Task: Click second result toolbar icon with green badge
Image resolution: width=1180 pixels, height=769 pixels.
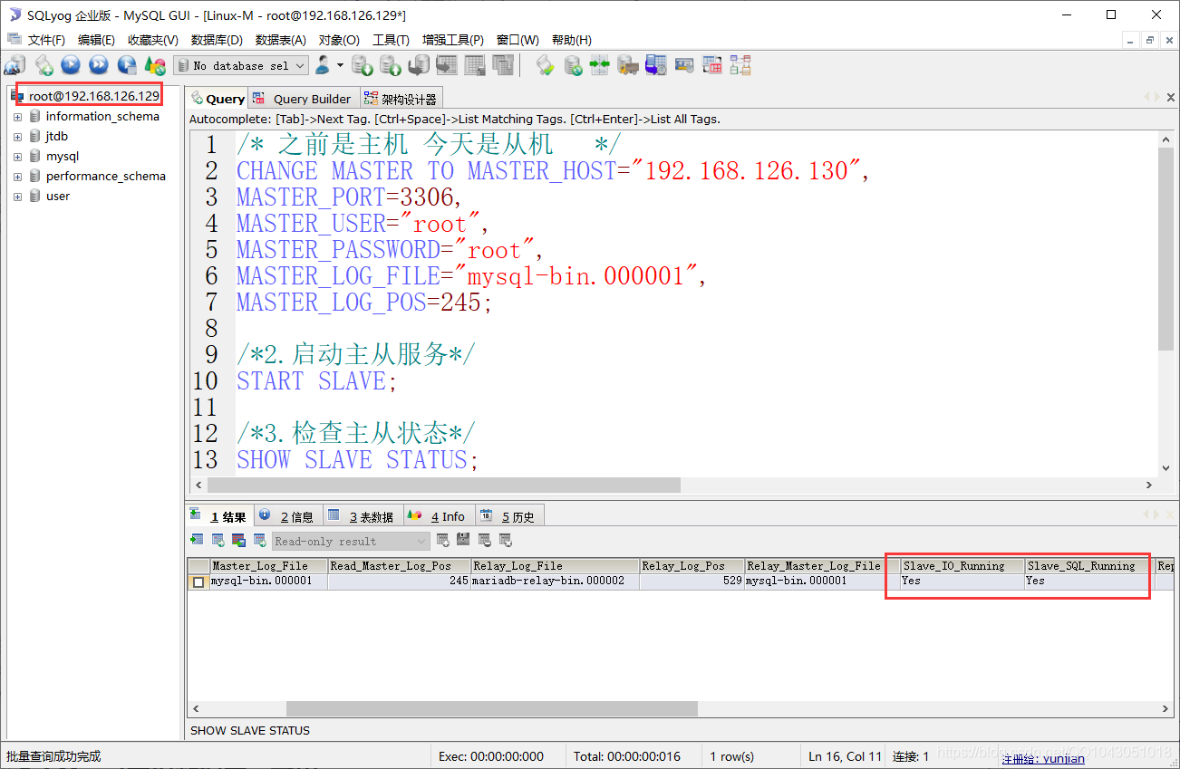Action: pos(218,540)
